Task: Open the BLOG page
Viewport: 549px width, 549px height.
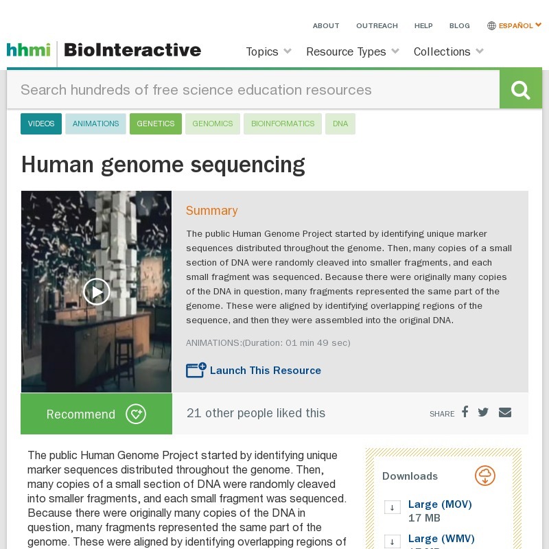Action: [x=460, y=25]
